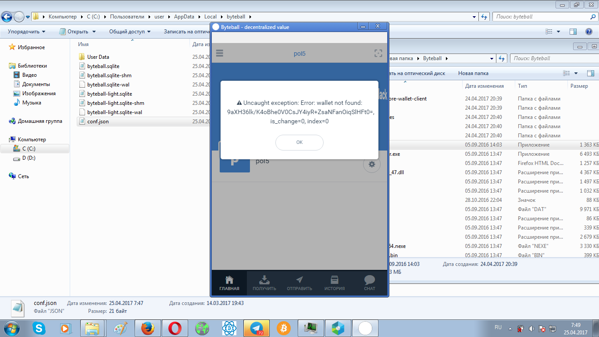Click the refresh button beside the address bar

point(484,17)
